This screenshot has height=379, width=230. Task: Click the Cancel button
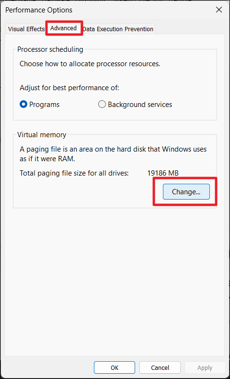point(160,367)
